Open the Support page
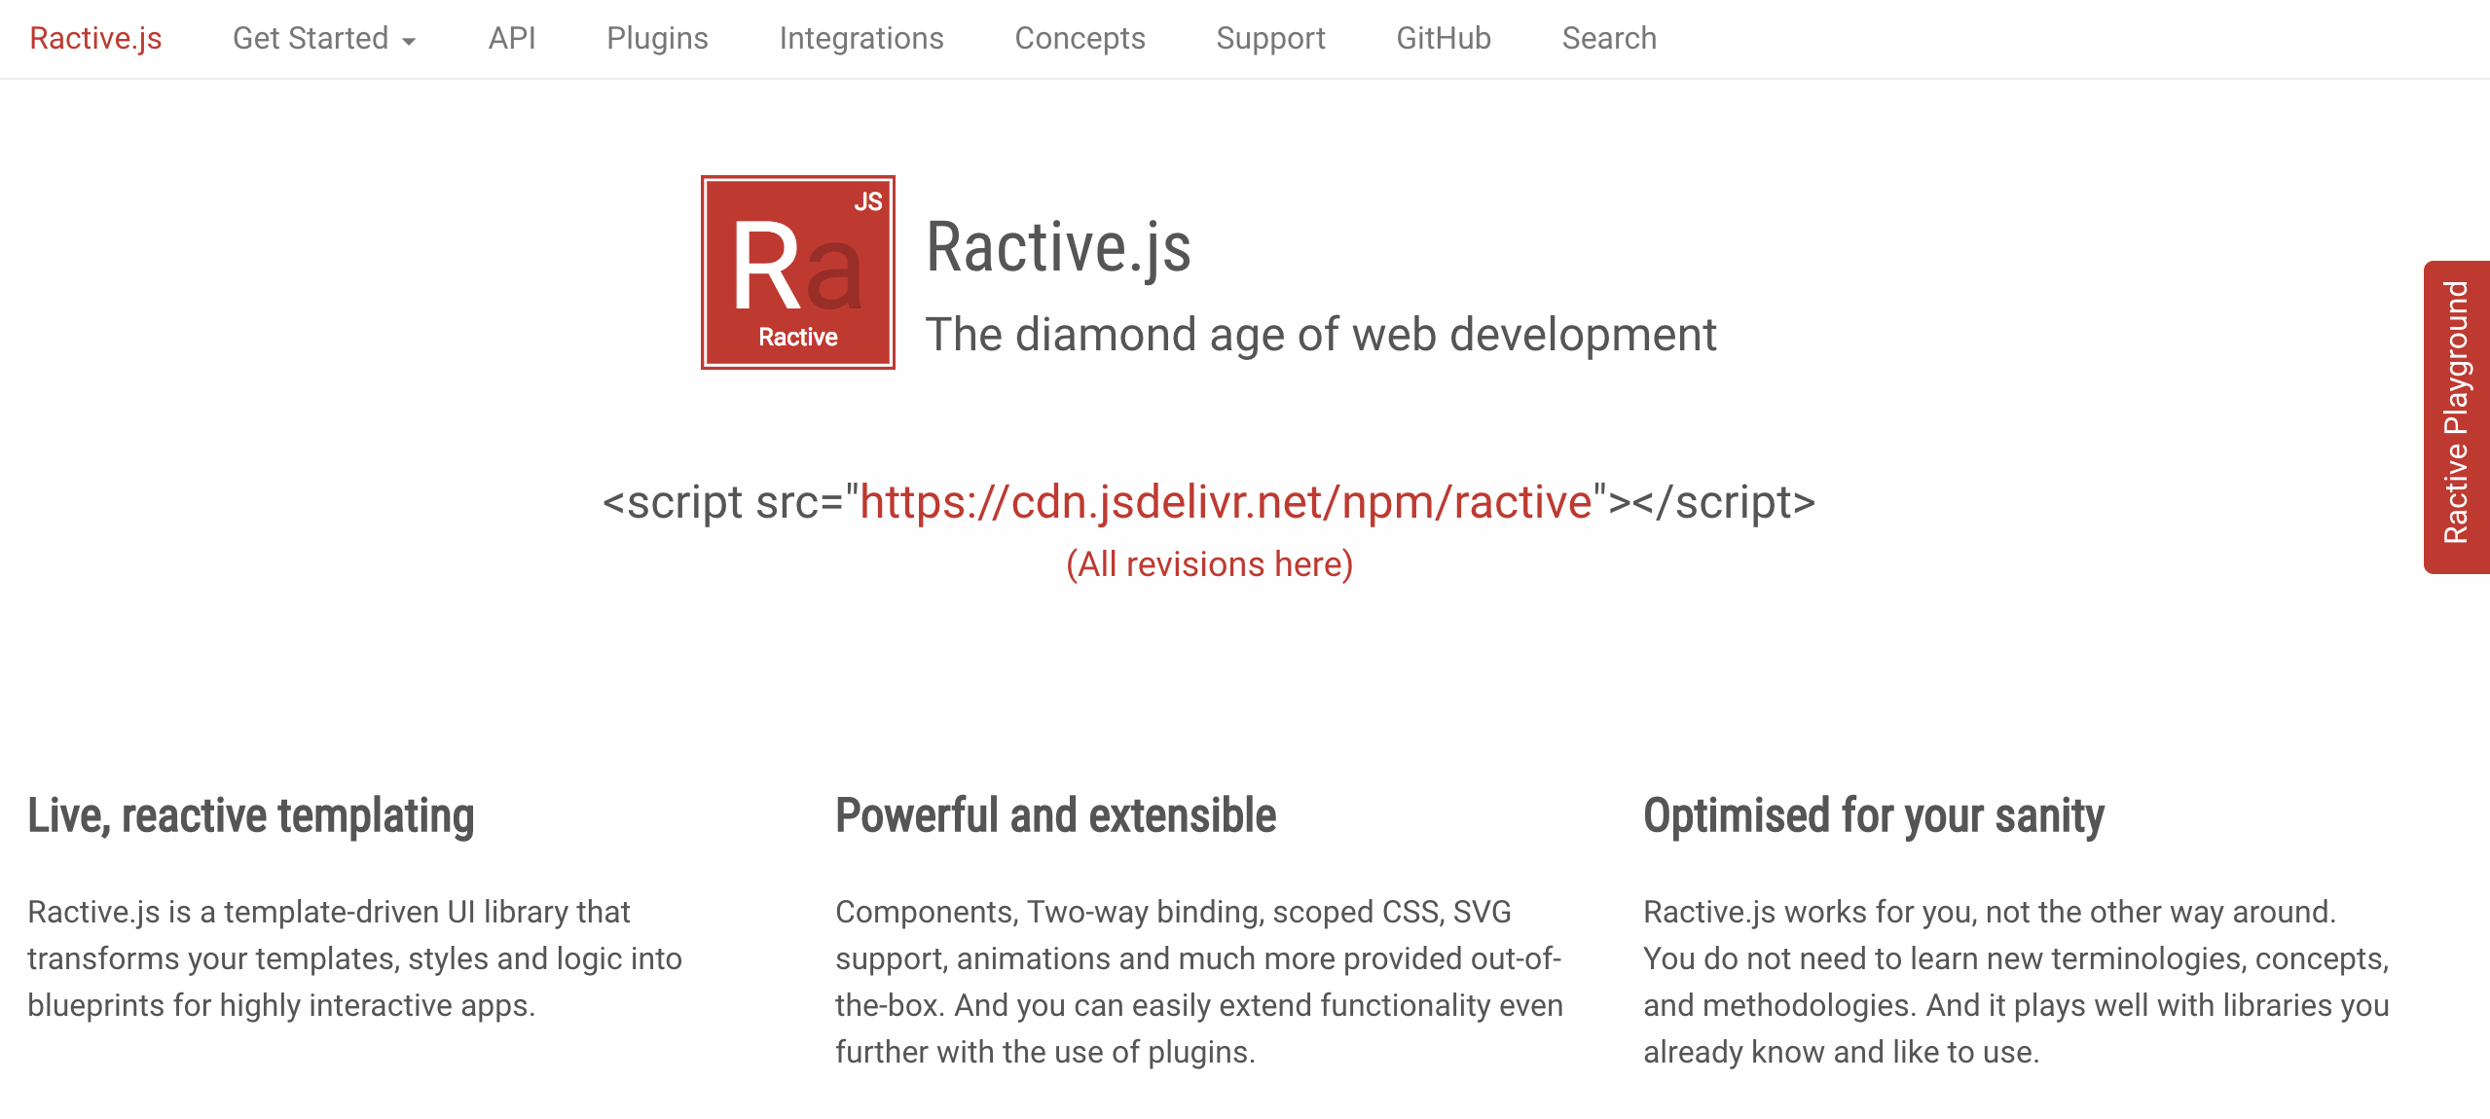2490x1119 pixels. [1271, 39]
